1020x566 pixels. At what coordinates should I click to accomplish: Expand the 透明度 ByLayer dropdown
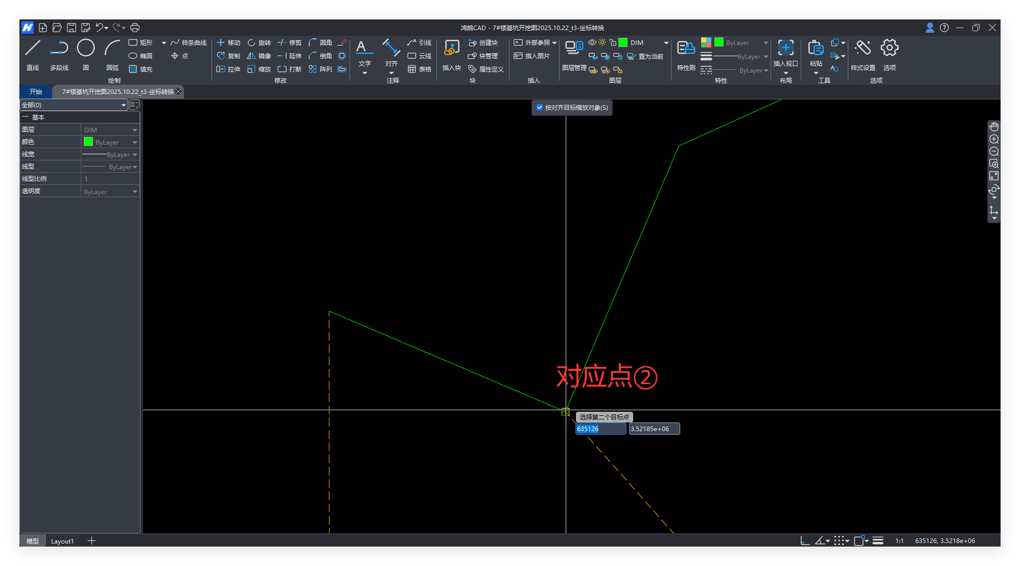click(135, 192)
